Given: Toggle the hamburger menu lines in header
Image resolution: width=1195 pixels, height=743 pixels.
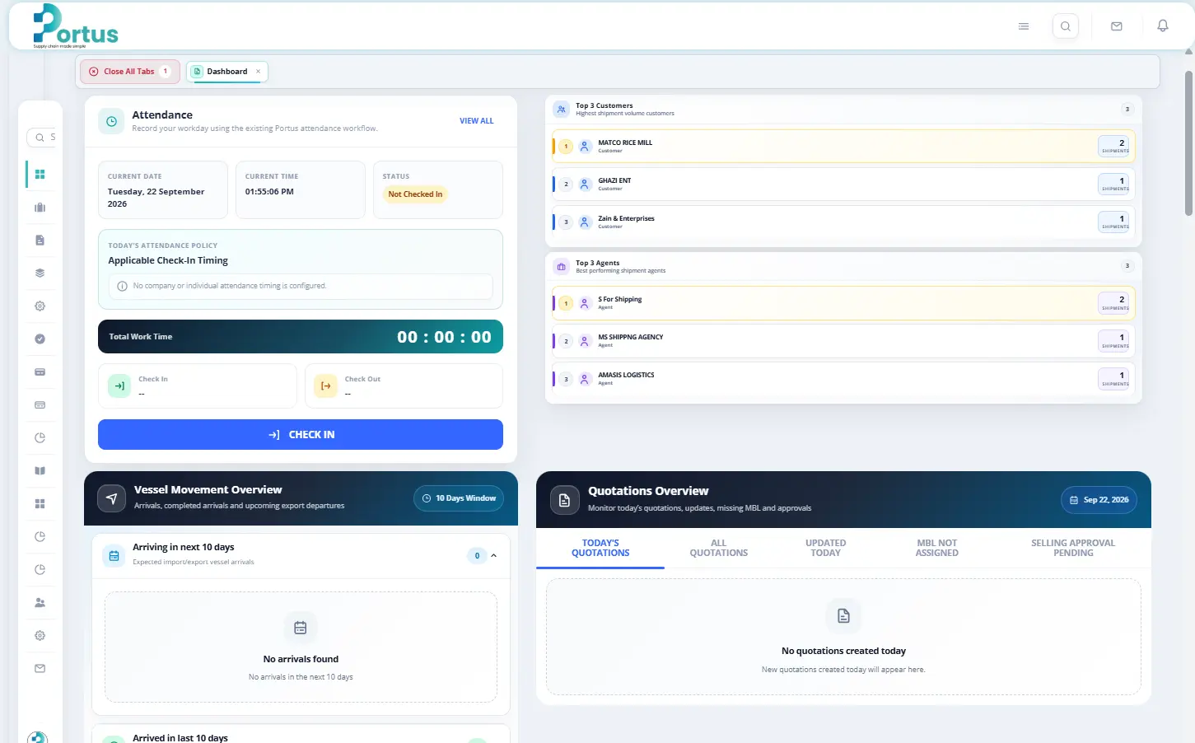Looking at the screenshot, I should click(1024, 26).
